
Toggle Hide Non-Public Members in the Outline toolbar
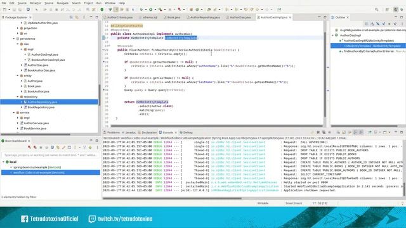click(389, 24)
